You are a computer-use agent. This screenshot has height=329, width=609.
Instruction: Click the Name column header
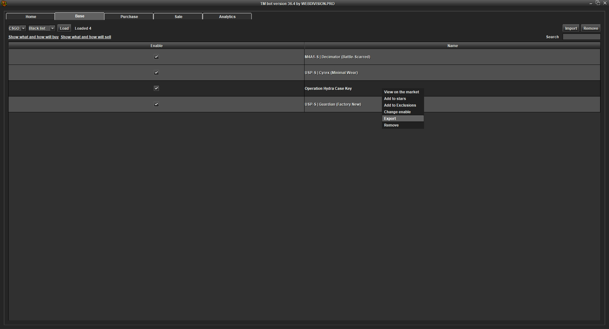click(452, 46)
